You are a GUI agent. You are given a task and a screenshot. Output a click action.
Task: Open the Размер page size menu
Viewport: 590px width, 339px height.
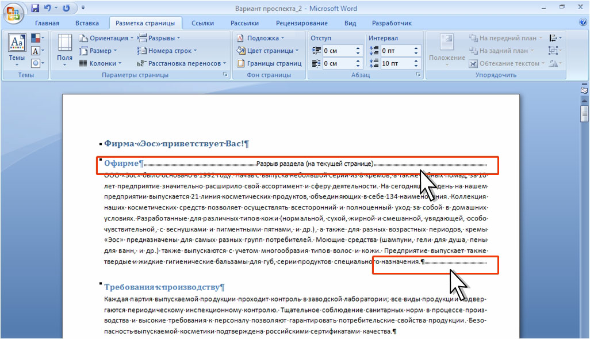tap(98, 51)
